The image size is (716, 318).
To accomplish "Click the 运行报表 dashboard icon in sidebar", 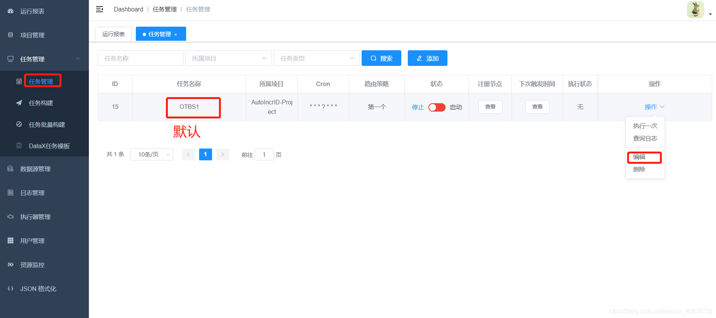I will (11, 11).
